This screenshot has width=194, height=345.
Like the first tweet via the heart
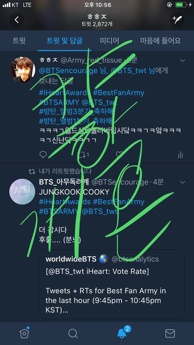click(x=120, y=155)
